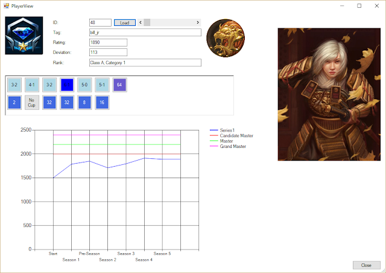This screenshot has height=273, width=386.
Task: Click the samurai warrior portrait image
Action: (x=329, y=94)
